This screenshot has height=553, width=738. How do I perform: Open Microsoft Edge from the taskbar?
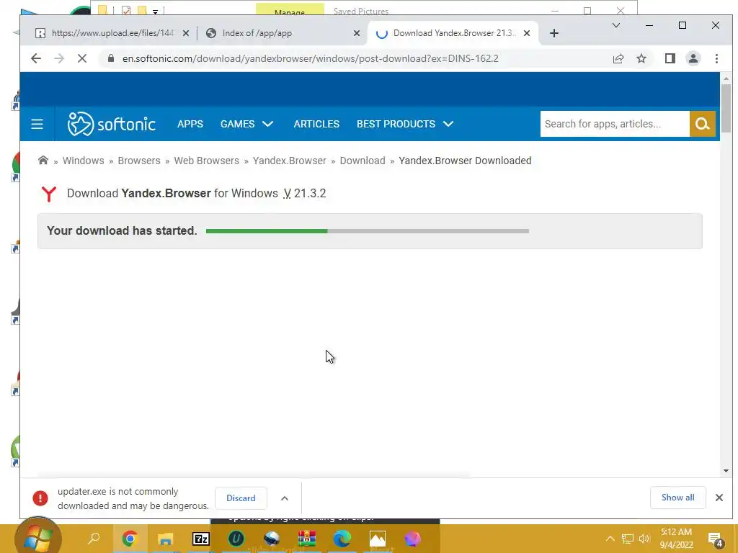point(342,539)
